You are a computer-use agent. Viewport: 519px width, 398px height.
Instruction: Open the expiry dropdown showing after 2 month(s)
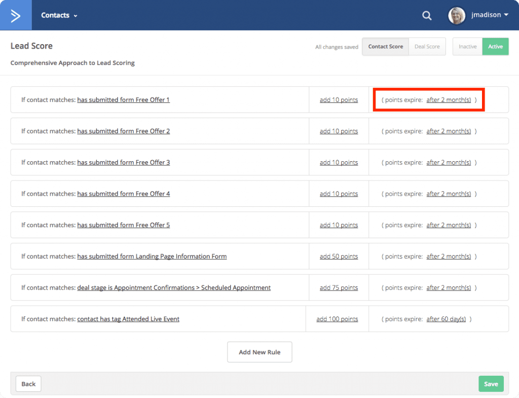[449, 99]
